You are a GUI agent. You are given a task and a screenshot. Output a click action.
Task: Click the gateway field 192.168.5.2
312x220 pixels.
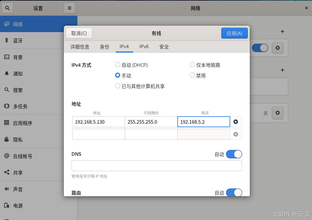click(x=204, y=122)
